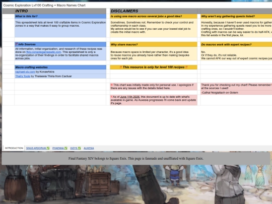Select the INTRO heading cell
272x204 pixels.
pos(60,11)
